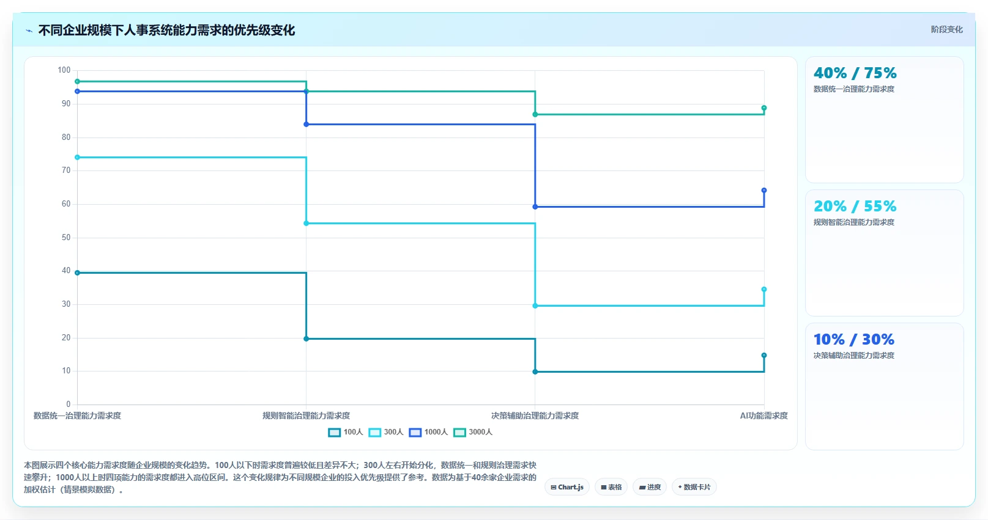Click the x-axis label 数据统一治理能力需求度

click(x=78, y=416)
